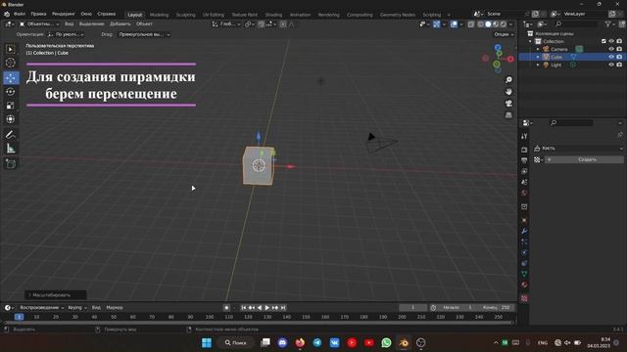The image size is (627, 352).
Task: Activate the 3D Cursor tool
Action: pos(11,63)
